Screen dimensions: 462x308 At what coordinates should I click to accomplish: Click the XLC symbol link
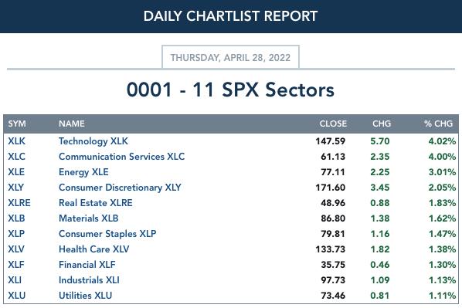(16, 157)
